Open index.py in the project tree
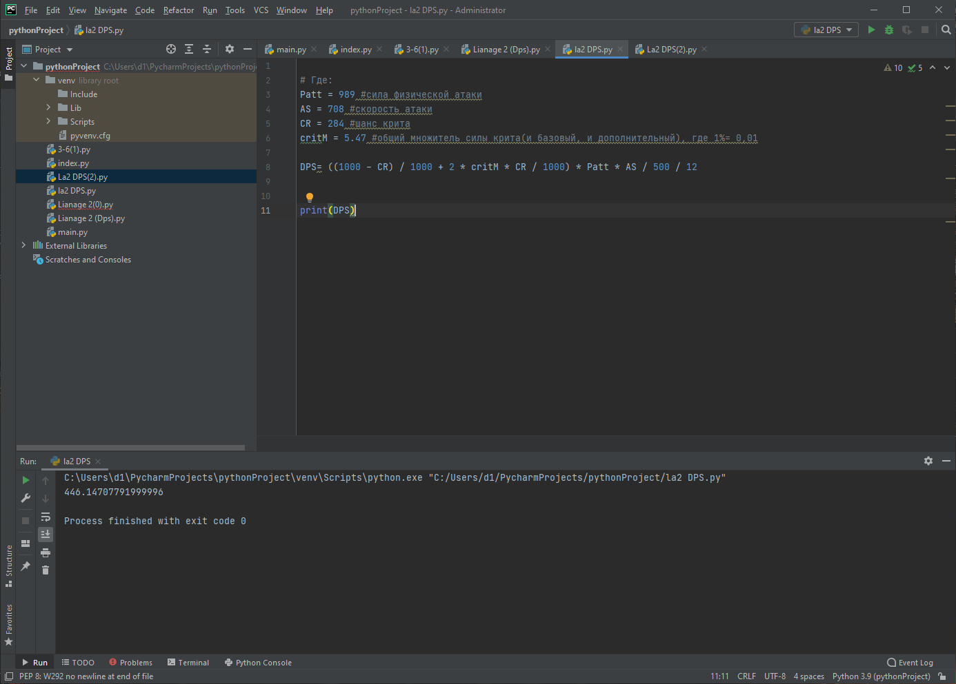956x684 pixels. pyautogui.click(x=73, y=163)
